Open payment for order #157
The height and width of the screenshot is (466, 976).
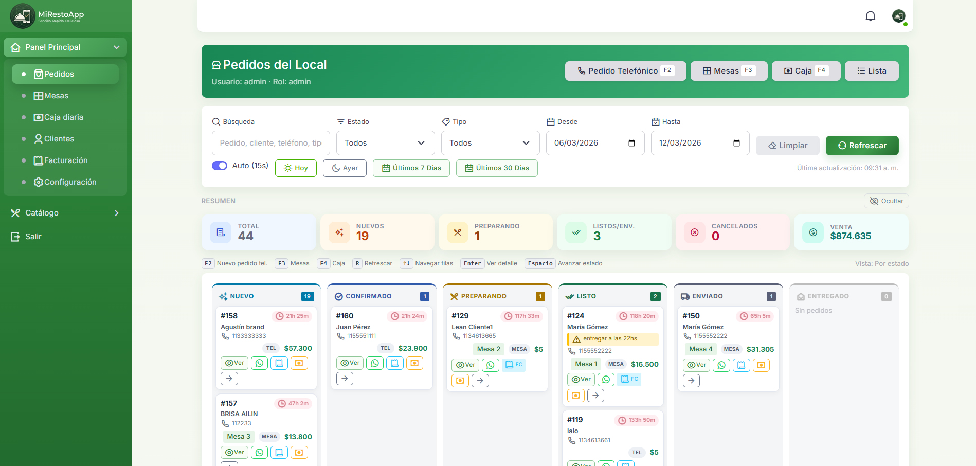click(299, 453)
